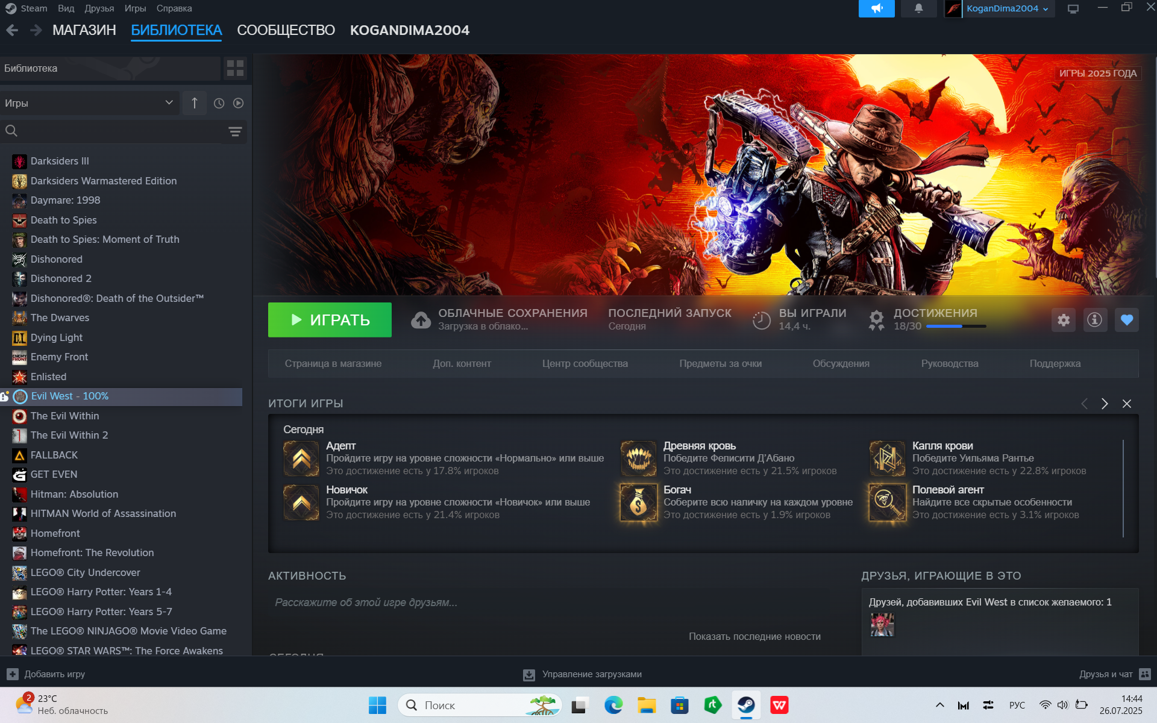Click the cloud saves upload icon
1157x723 pixels.
pyautogui.click(x=421, y=320)
